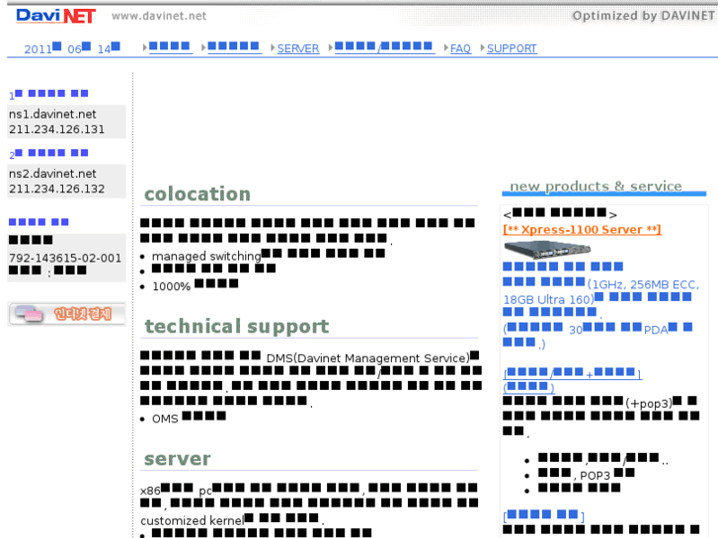Screen dimensions: 718x538
Task: Click the nav link between SERVER and FAQ
Action: [384, 47]
